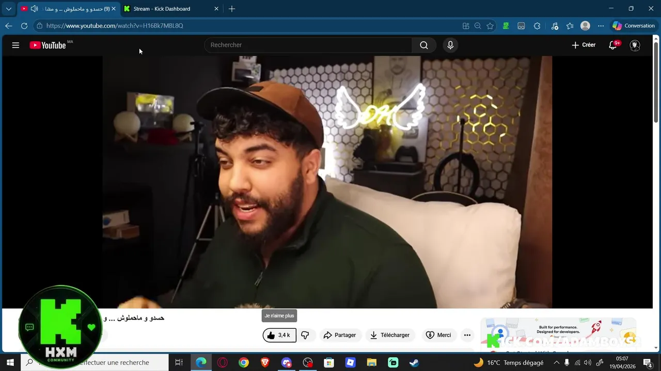Open the YouTube account avatar menu
Viewport: 661px width, 371px height.
635,45
